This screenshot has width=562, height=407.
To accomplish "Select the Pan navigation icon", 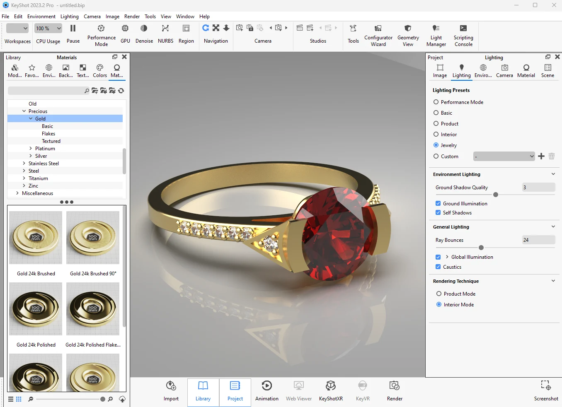I will tap(216, 28).
